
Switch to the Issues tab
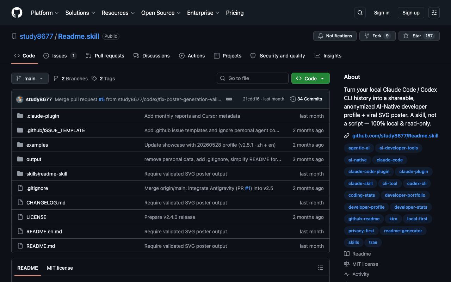(60, 56)
